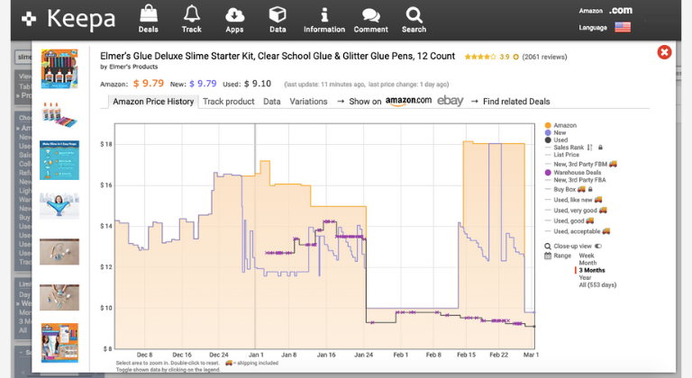Open the Deals shopping bag icon
This screenshot has height=378, width=692.
[148, 14]
